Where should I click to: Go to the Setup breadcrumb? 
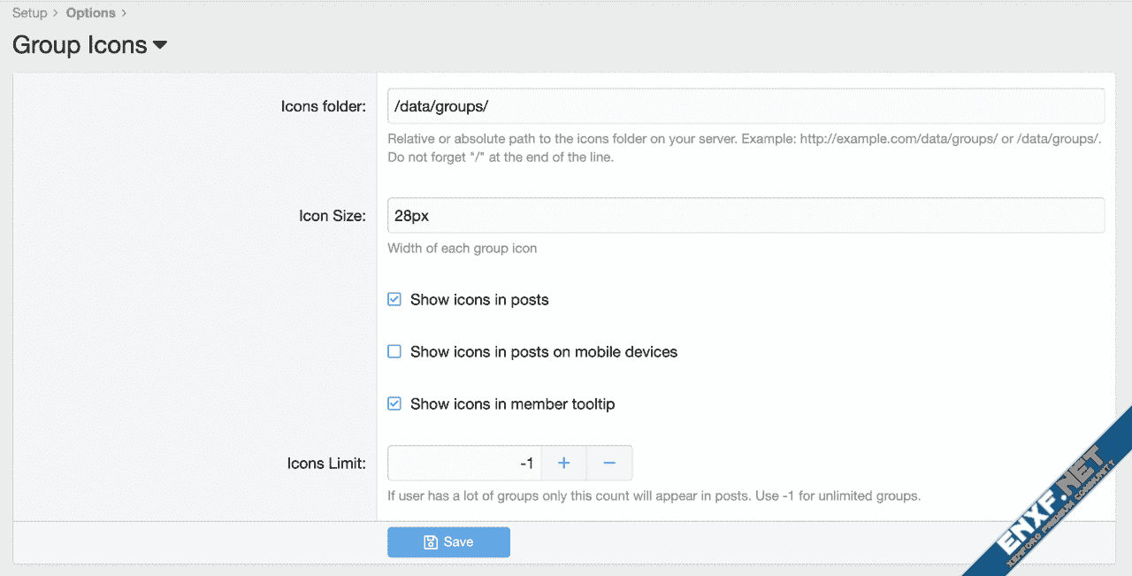point(29,13)
